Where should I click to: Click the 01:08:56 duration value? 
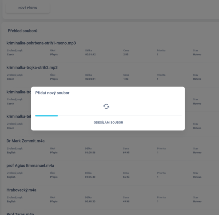tap(90, 152)
